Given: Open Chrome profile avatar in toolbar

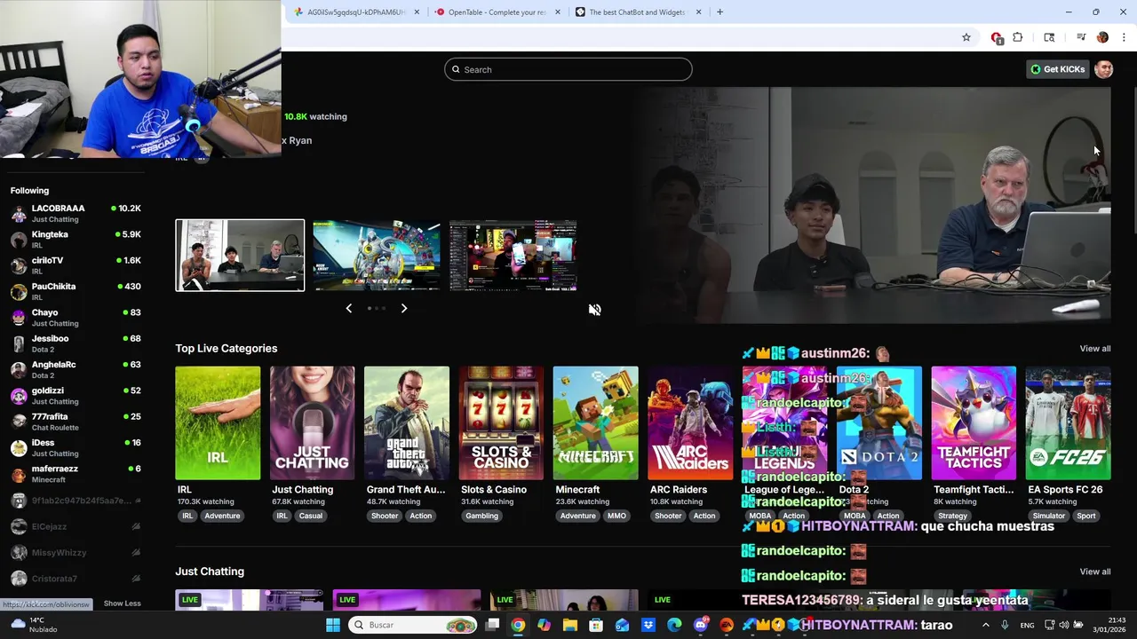Looking at the screenshot, I should (x=1102, y=37).
